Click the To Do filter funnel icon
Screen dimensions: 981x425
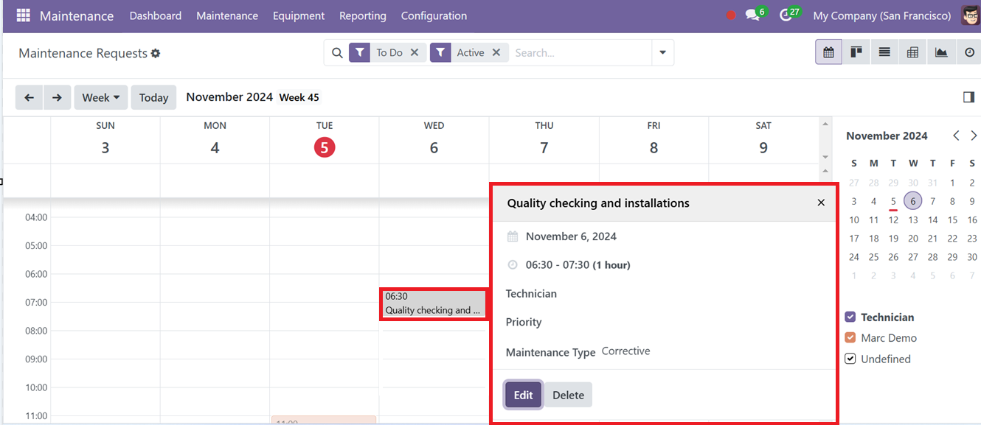[359, 52]
